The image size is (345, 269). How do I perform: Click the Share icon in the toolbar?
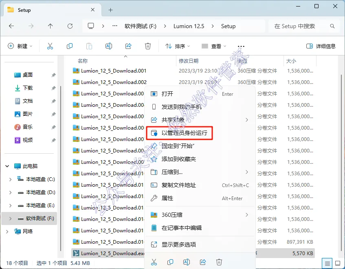coord(128,46)
